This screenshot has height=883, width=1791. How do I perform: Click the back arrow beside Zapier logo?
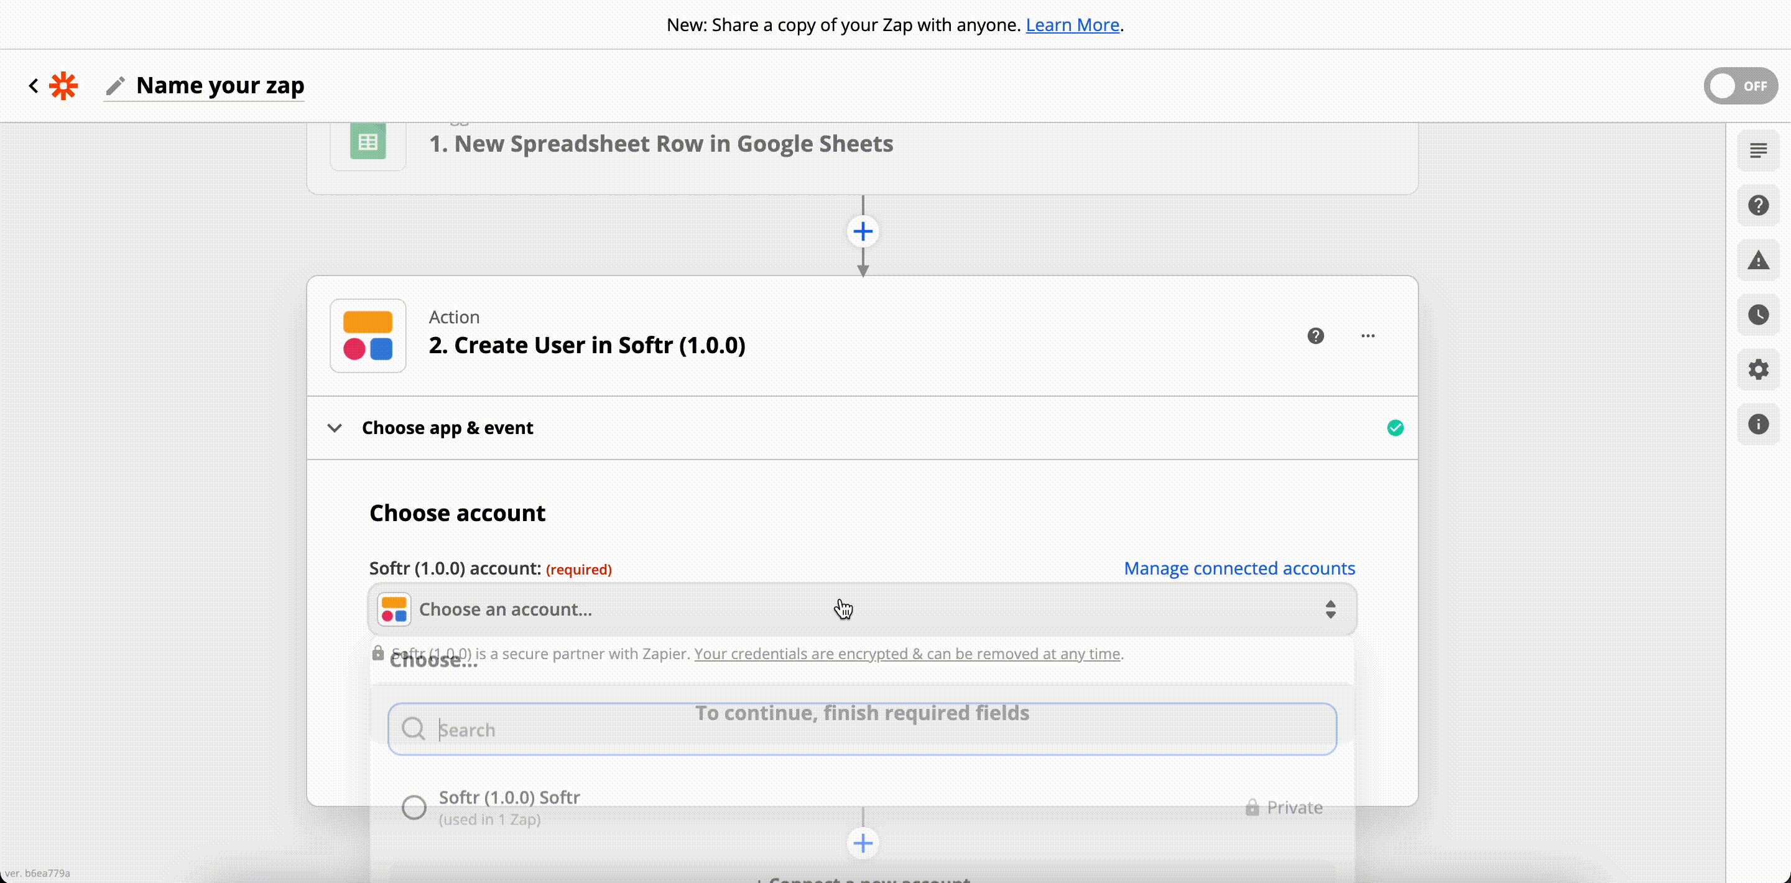[x=34, y=86]
